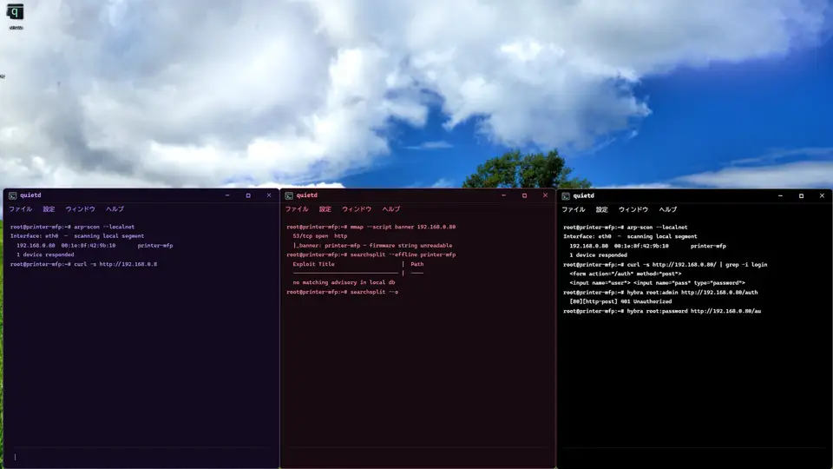Click '1 device responded' in purple window
The image size is (833, 469).
[x=45, y=254]
